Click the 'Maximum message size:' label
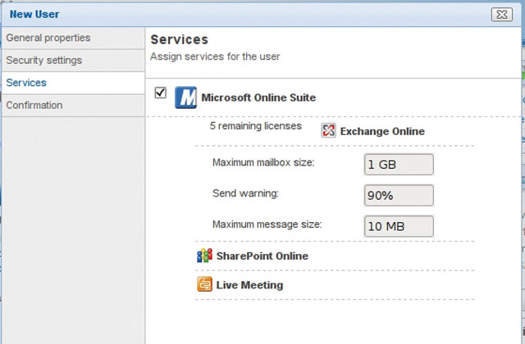The height and width of the screenshot is (344, 525). (x=267, y=224)
